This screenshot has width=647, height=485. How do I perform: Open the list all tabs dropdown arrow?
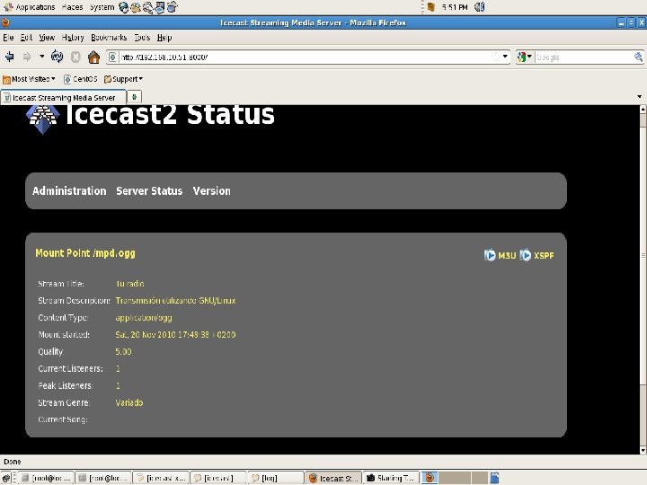pos(639,97)
